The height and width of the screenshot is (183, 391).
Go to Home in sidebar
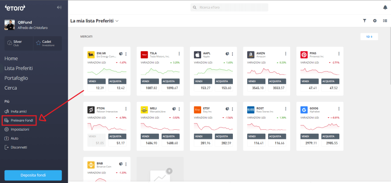(11, 58)
